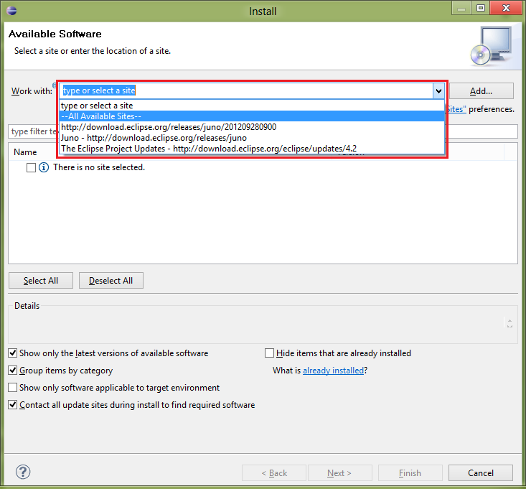Uncheck Show only the latest versions
The height and width of the screenshot is (489, 526).
pyautogui.click(x=13, y=353)
